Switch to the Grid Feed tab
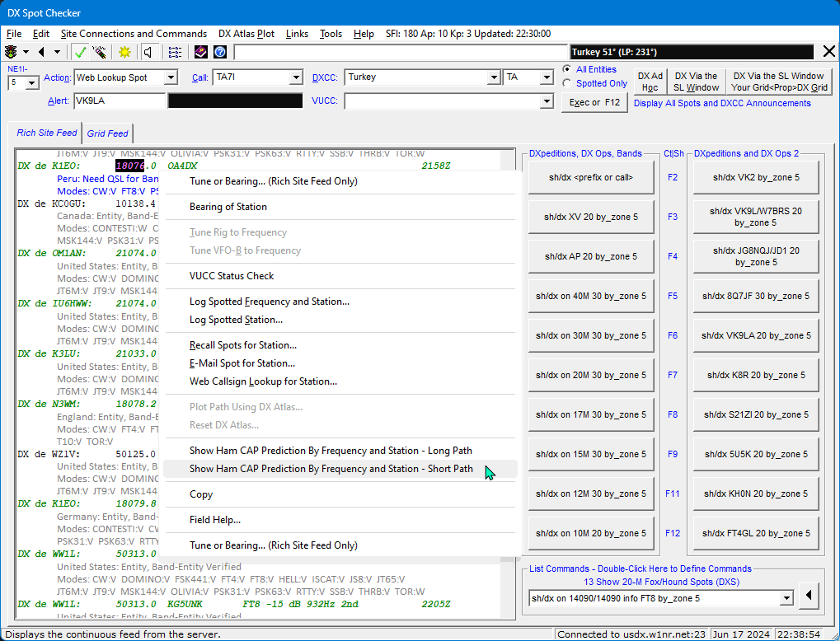 click(108, 133)
